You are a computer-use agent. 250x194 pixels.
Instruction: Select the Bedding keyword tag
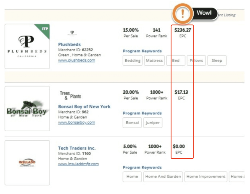132,61
